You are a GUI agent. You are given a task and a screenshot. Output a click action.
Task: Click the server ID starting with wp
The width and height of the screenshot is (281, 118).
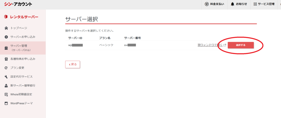[75, 45]
